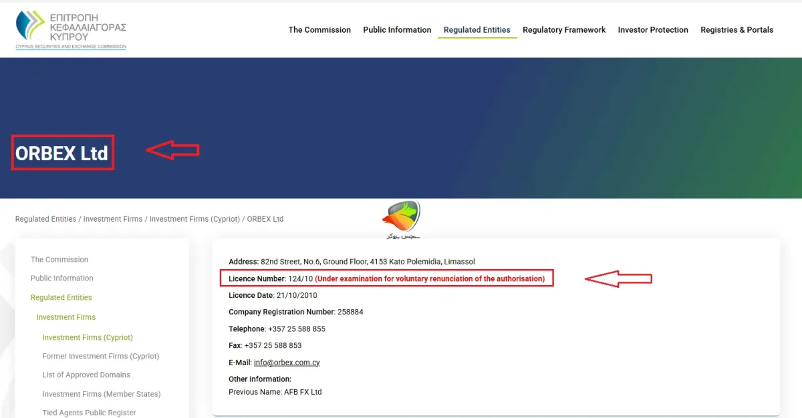Click licence date 21/10/2010
The width and height of the screenshot is (802, 418).
pyautogui.click(x=297, y=295)
